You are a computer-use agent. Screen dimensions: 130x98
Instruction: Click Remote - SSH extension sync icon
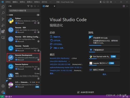(x=35, y=32)
